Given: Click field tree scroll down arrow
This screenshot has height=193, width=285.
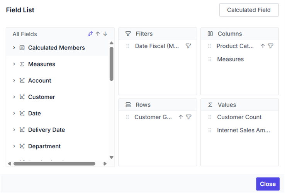Looking at the screenshot, I should click(112, 157).
